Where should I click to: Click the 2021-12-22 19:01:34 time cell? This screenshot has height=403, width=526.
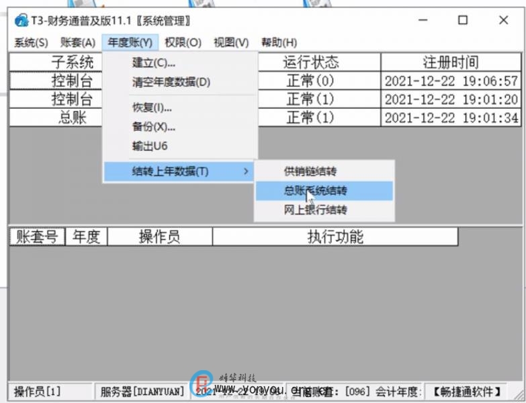point(451,118)
